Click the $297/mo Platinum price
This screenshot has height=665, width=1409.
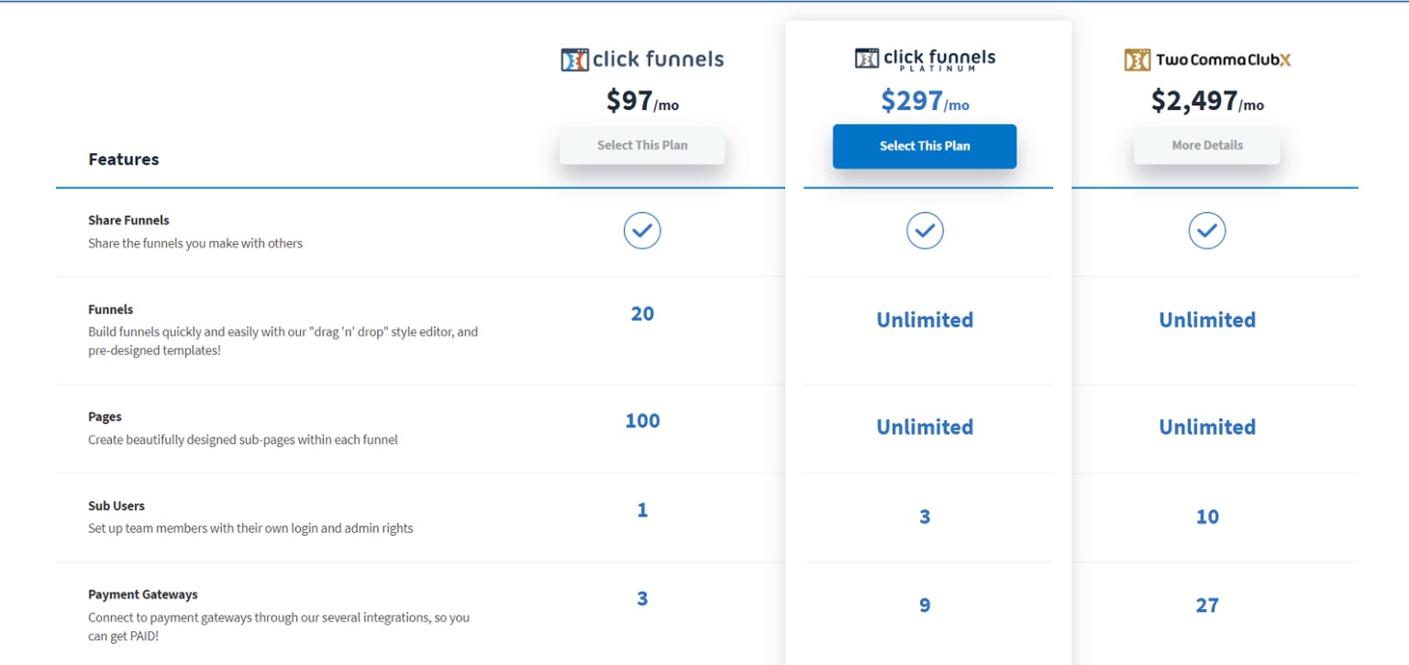click(925, 101)
